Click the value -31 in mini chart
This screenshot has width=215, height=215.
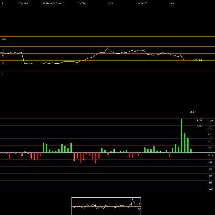(x=138, y=209)
